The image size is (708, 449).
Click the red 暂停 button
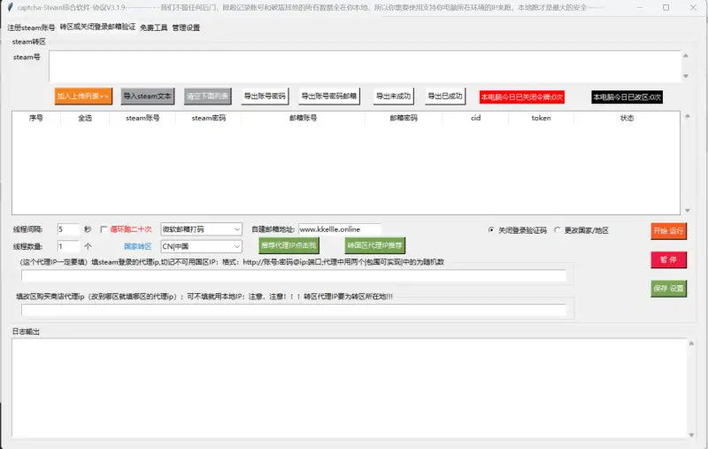(668, 259)
